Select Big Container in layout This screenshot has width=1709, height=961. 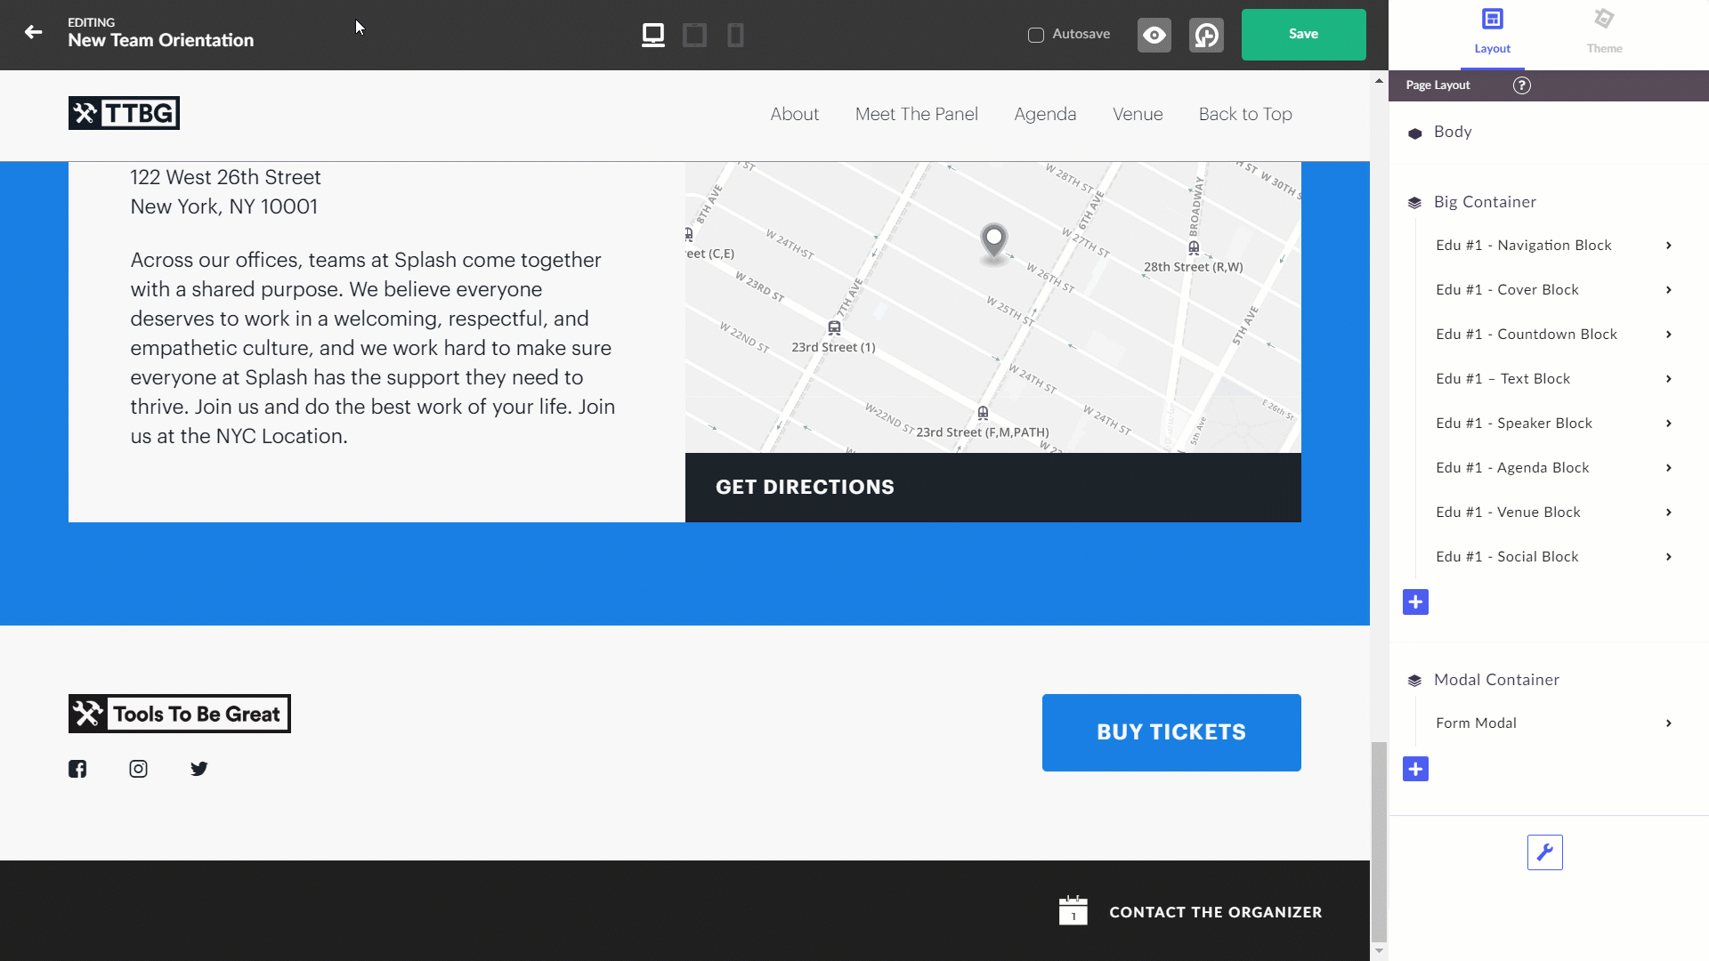(1485, 202)
